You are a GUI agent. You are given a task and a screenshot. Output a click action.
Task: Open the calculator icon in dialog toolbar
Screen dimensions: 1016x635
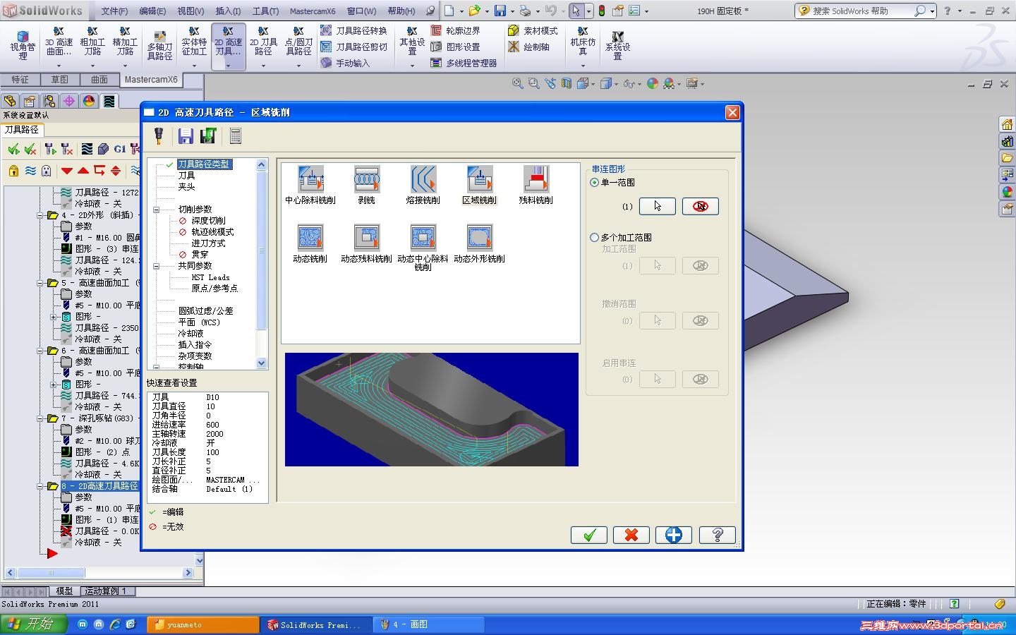coord(236,135)
